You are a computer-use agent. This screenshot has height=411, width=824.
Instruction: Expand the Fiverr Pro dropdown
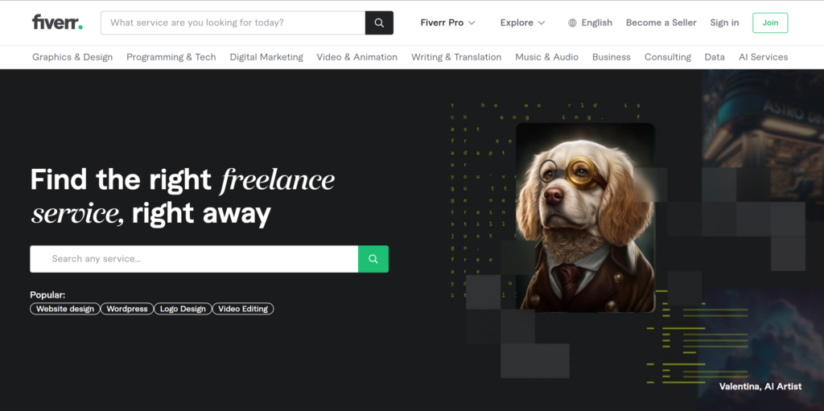[447, 23]
